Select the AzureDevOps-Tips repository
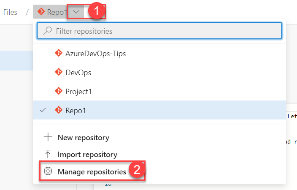 tap(159, 53)
